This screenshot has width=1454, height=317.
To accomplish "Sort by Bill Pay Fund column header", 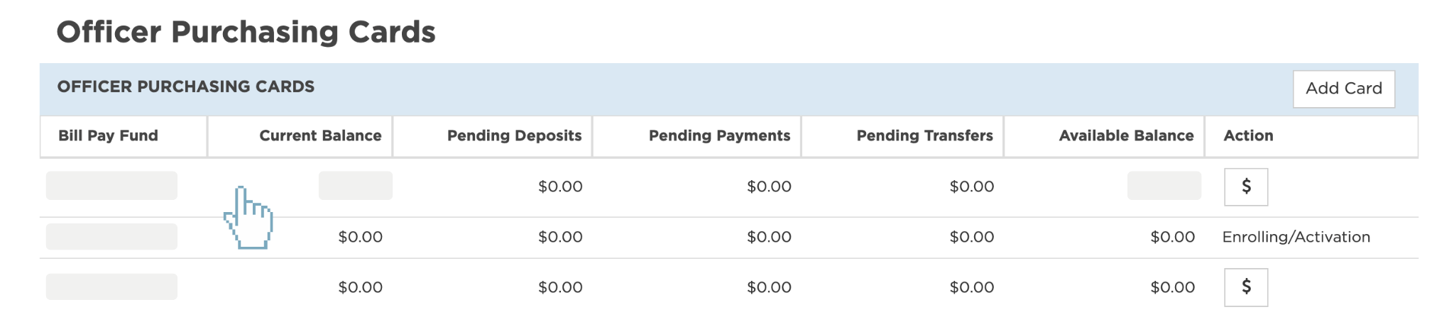I will coord(108,135).
